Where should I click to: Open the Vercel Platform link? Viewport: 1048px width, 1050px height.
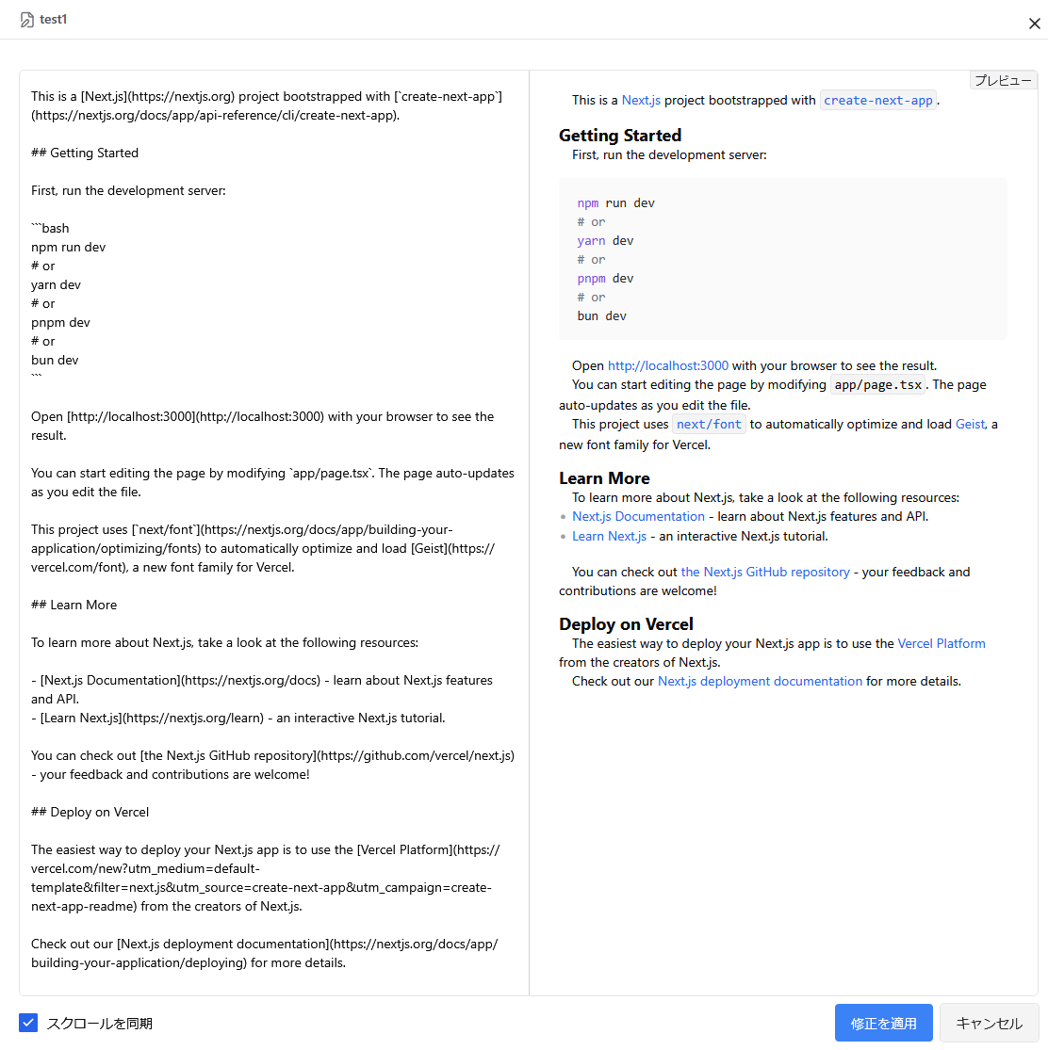(x=941, y=643)
